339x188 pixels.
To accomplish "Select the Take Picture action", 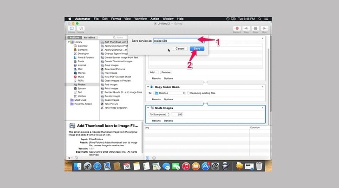I will click(x=111, y=104).
